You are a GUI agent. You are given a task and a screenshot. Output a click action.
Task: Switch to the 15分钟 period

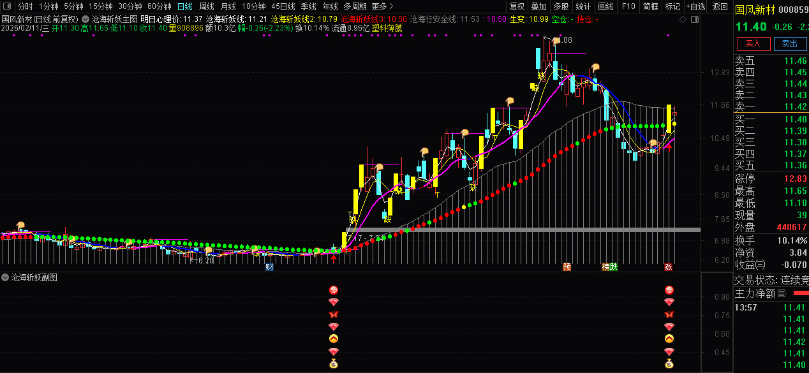pos(101,6)
